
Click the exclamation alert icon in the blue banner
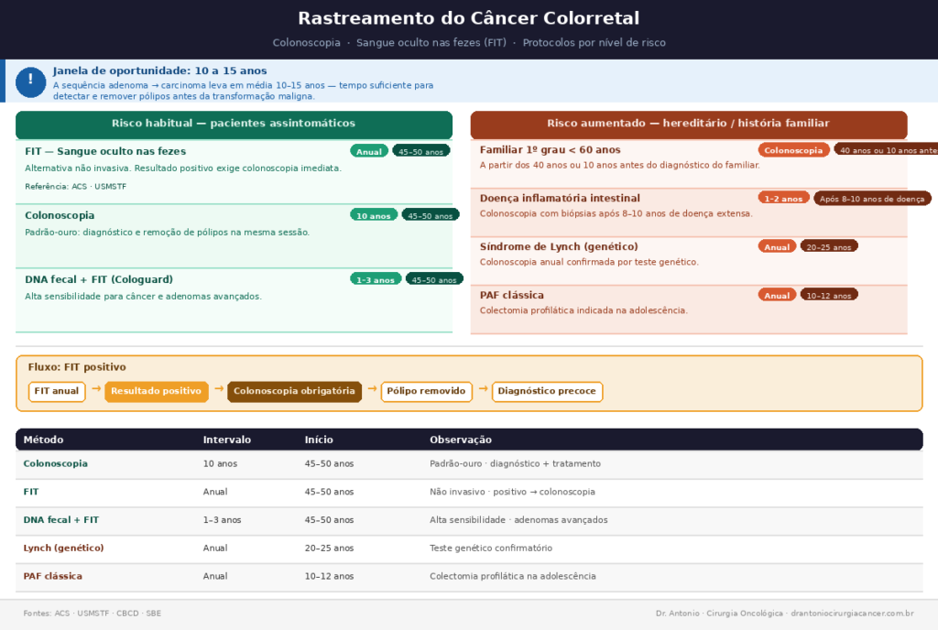tap(30, 81)
